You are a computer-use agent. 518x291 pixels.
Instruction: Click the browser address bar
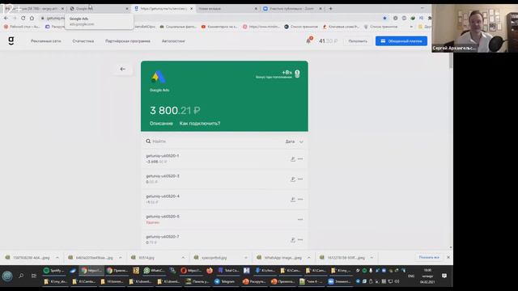point(211,18)
